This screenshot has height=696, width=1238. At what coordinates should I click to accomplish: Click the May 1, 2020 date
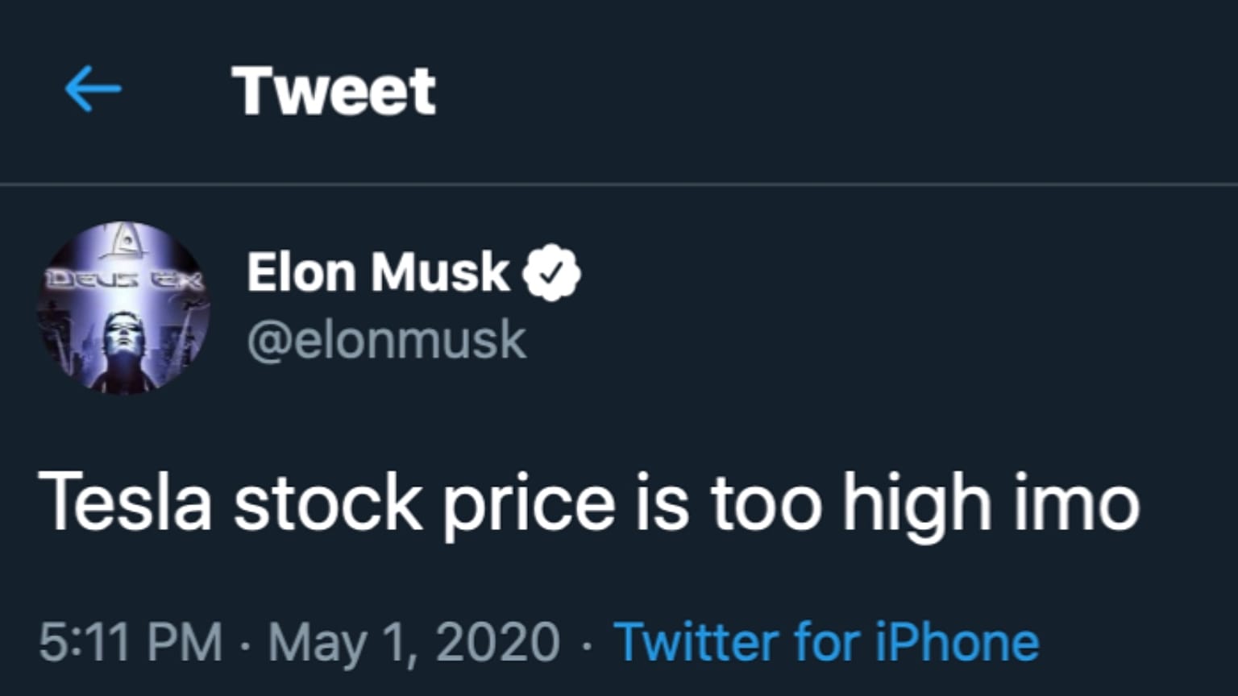pos(414,644)
